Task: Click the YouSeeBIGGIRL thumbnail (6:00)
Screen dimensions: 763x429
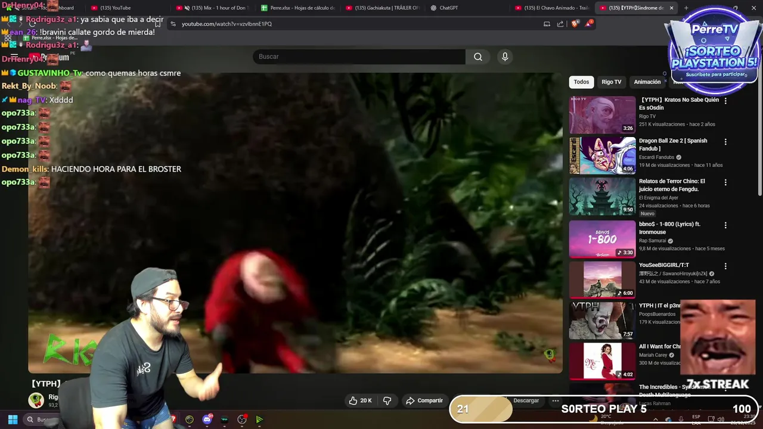Action: (602, 279)
